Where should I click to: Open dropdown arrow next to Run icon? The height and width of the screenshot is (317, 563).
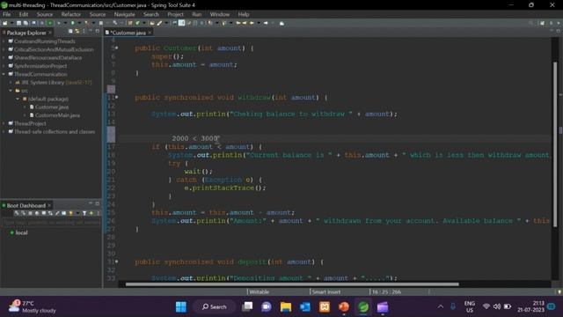[x=78, y=23]
